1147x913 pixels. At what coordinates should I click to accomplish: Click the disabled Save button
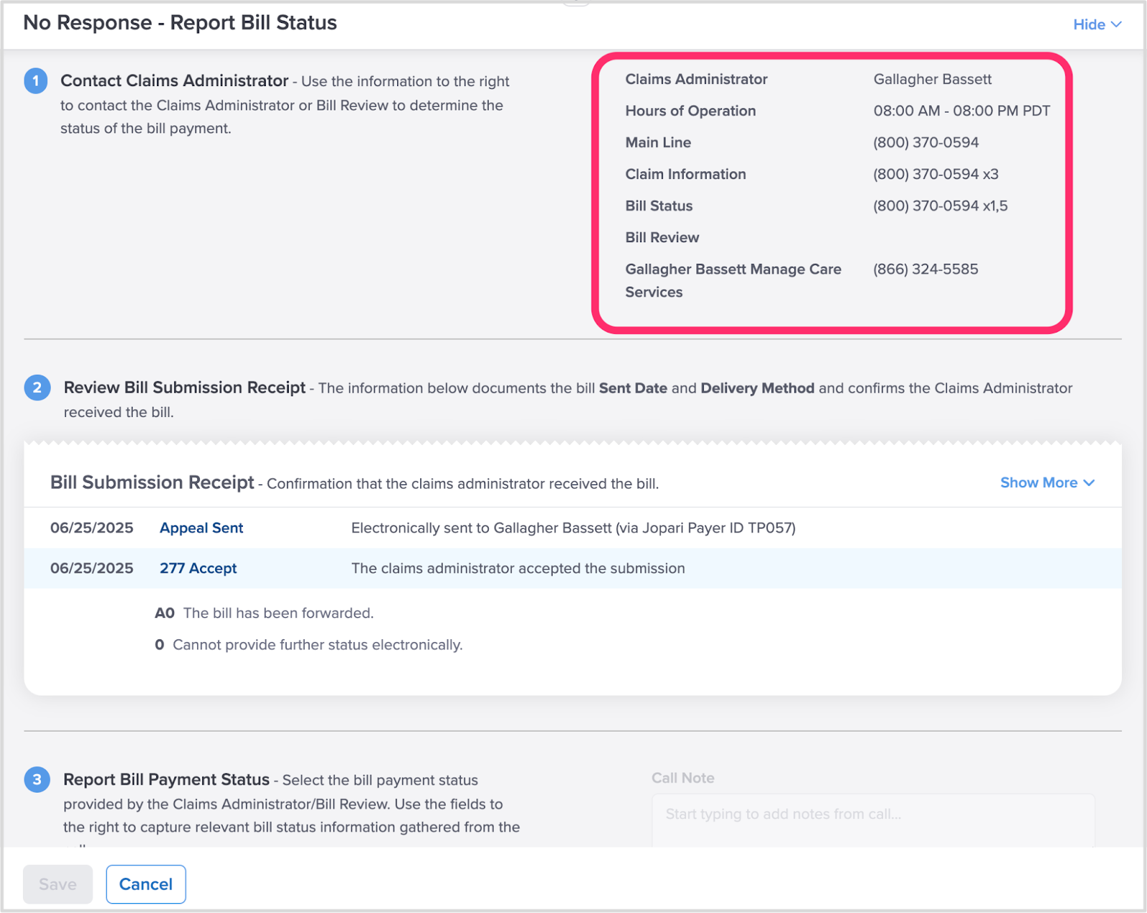[x=58, y=884]
